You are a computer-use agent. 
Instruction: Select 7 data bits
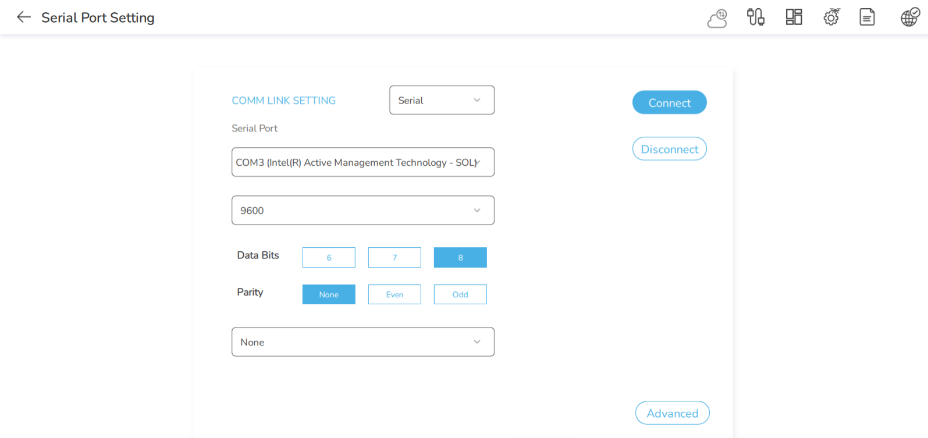coord(394,258)
